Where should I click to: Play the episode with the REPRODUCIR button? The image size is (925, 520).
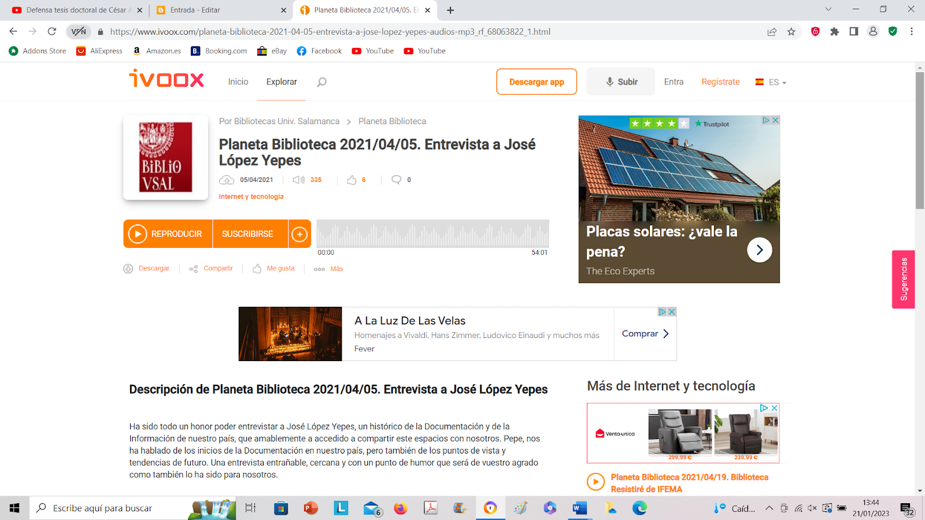coord(168,234)
